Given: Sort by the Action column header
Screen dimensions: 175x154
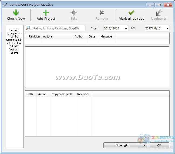Looking at the screenshot, I should pos(43,94).
